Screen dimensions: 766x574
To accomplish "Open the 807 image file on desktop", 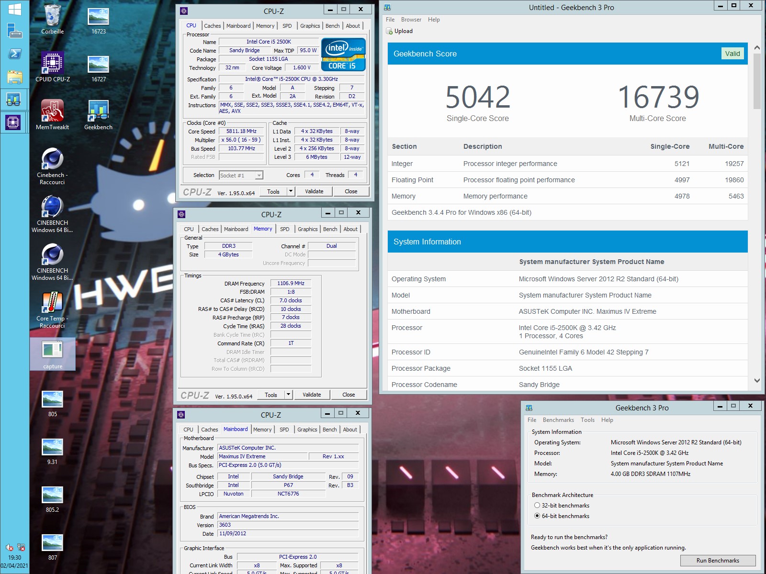I will tap(52, 546).
